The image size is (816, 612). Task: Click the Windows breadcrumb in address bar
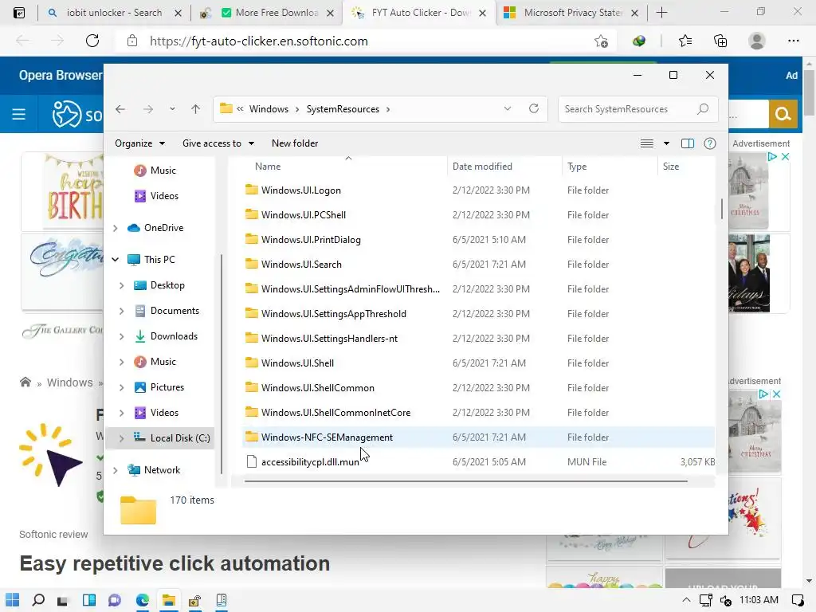click(269, 109)
